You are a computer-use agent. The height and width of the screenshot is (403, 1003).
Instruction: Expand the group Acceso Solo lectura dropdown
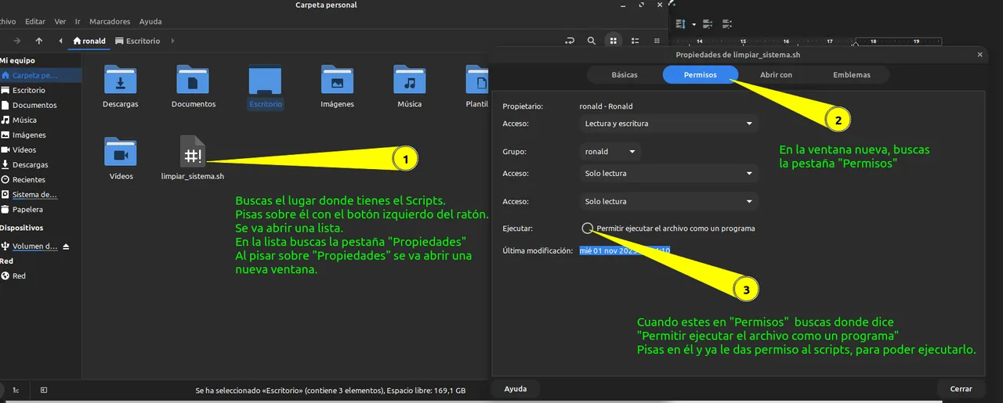tap(669, 174)
